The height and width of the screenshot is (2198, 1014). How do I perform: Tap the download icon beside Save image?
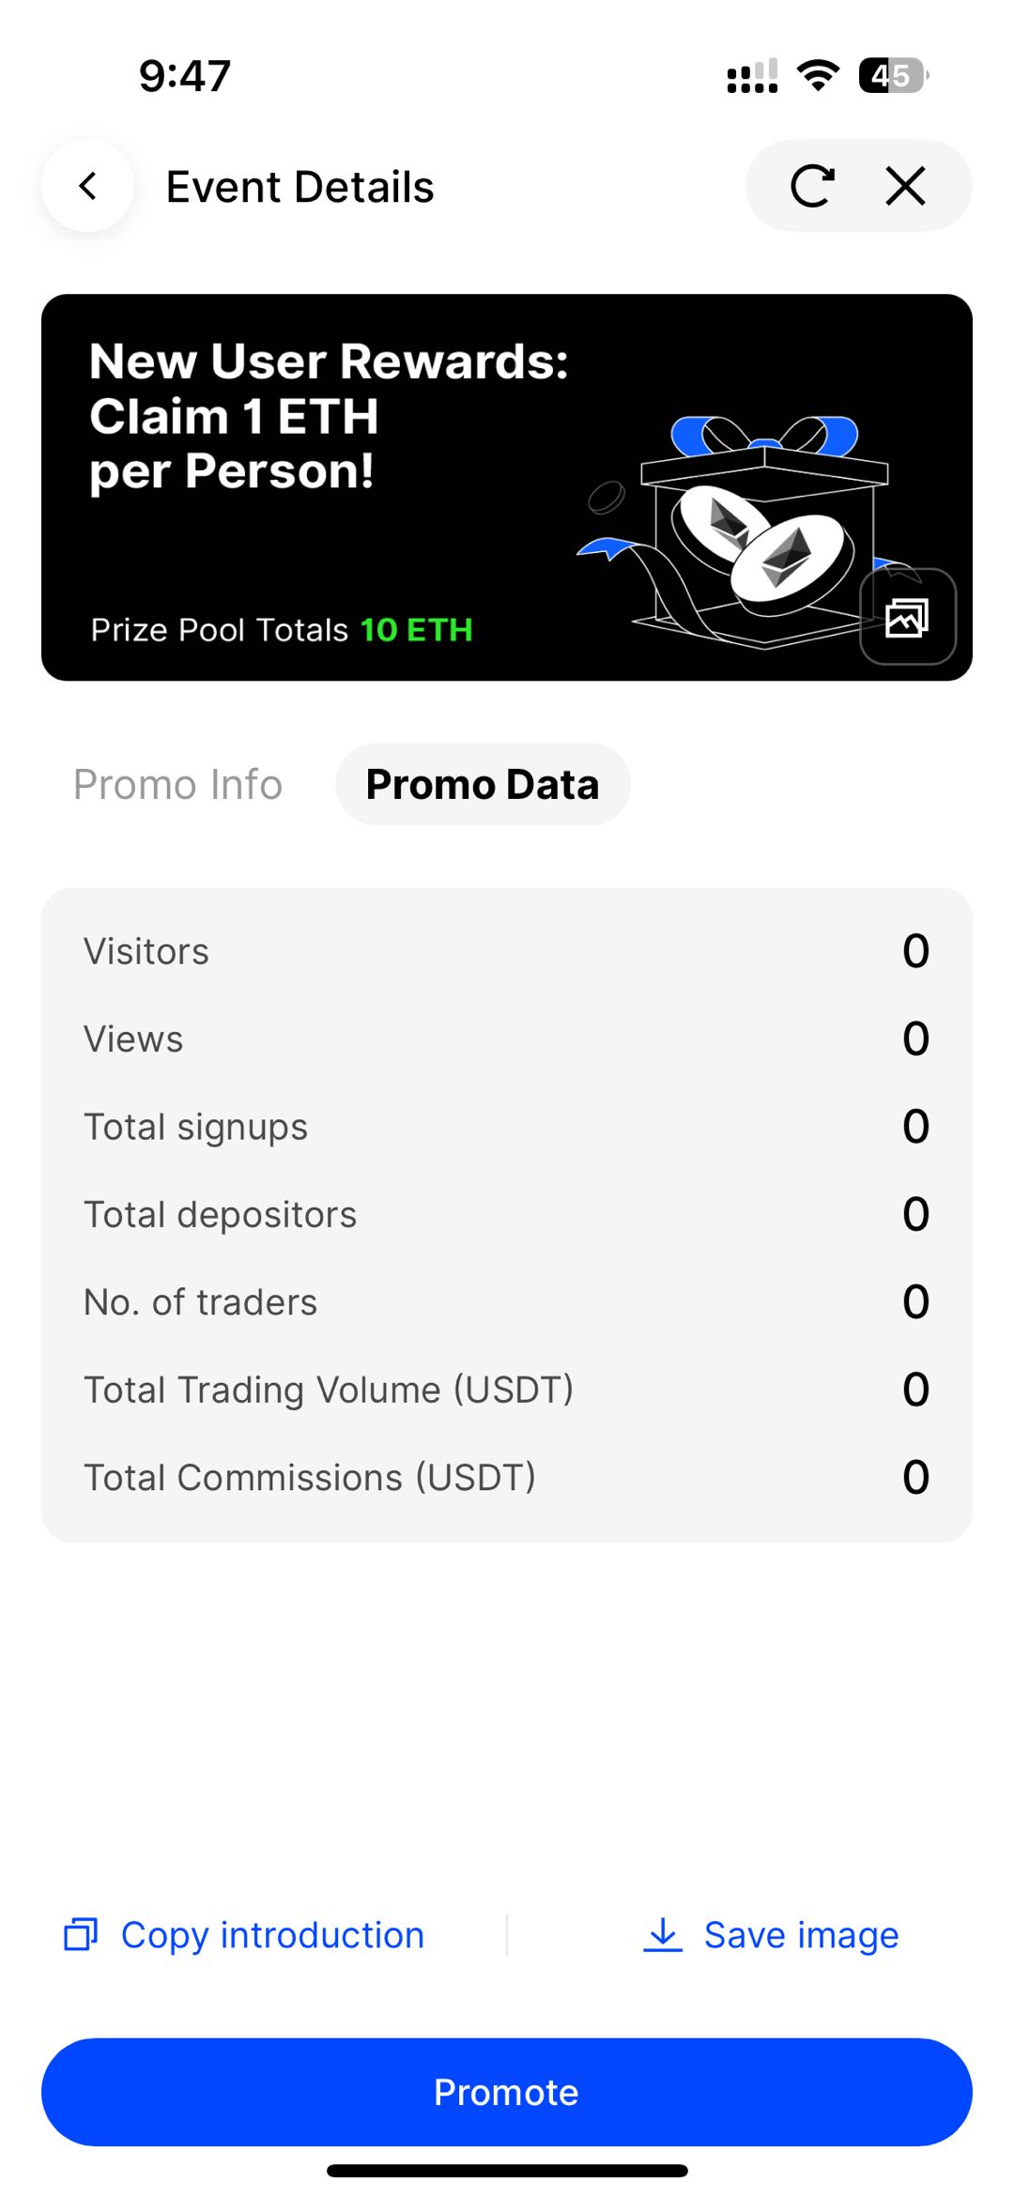coord(663,1934)
